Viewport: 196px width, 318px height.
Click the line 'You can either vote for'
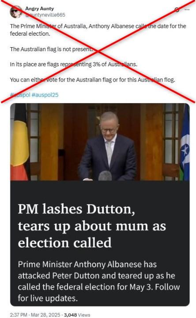[93, 80]
